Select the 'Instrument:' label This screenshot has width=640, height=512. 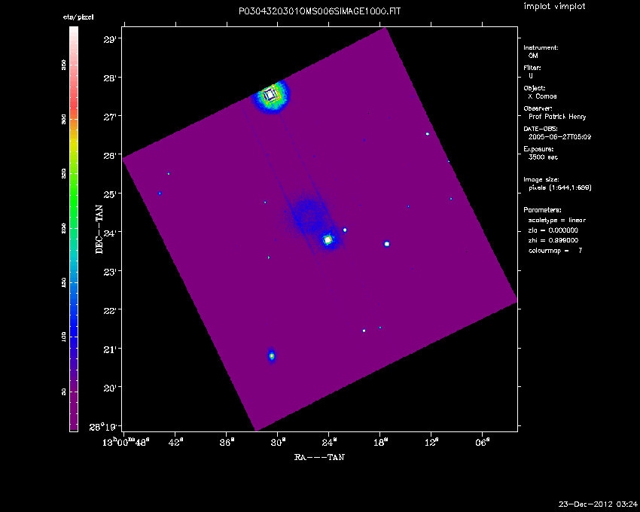click(541, 47)
